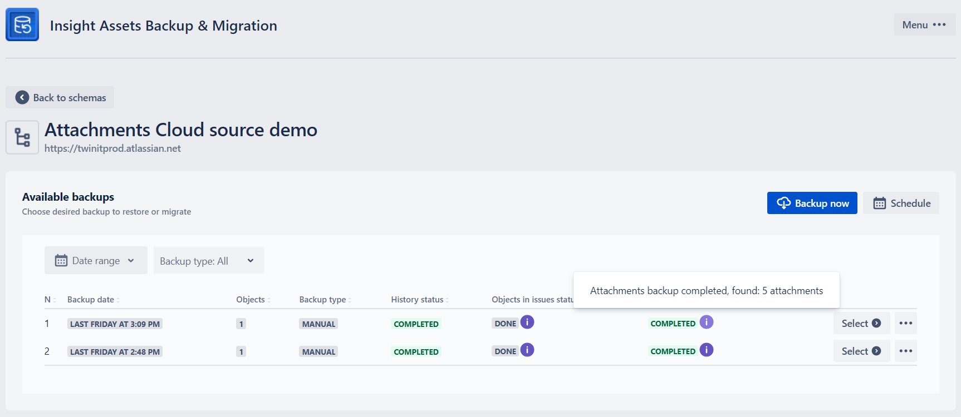Sort by Objects column header
The height and width of the screenshot is (417, 961).
(253, 300)
